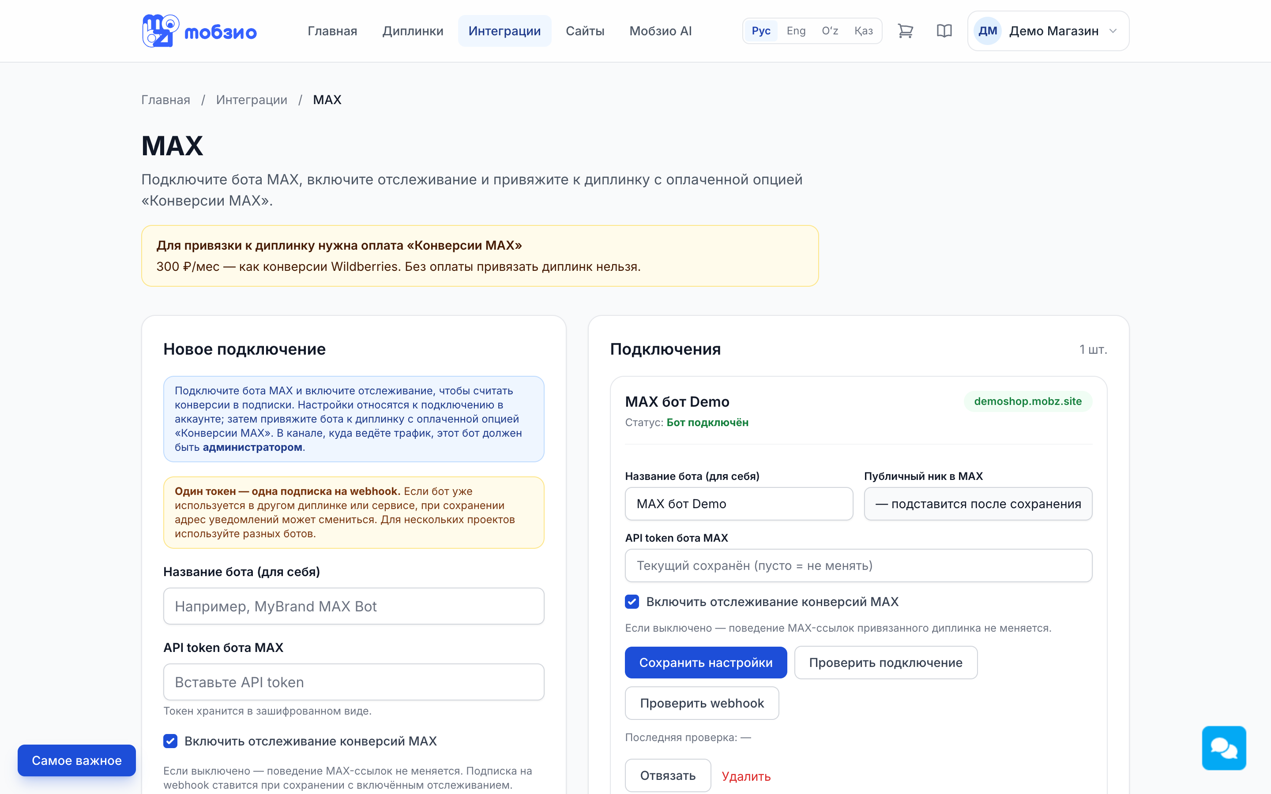Viewport: 1271px width, 794px height.
Task: Click the ДМ avatar circle
Action: click(987, 31)
